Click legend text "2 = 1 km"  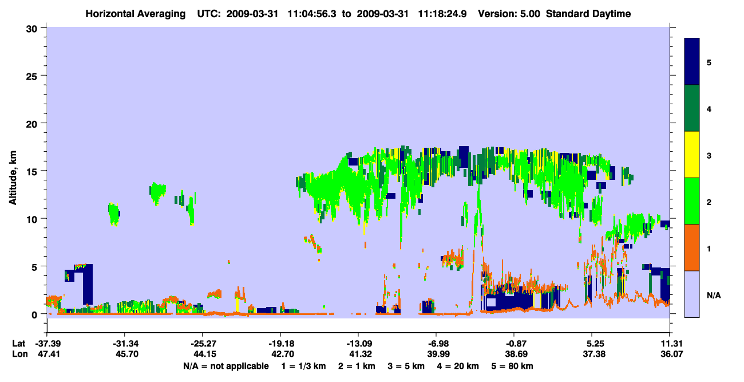pos(358,366)
